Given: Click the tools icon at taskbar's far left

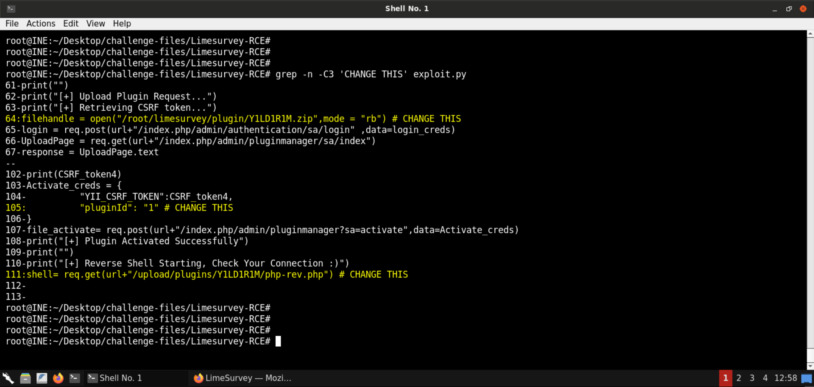Looking at the screenshot, I should coord(8,378).
